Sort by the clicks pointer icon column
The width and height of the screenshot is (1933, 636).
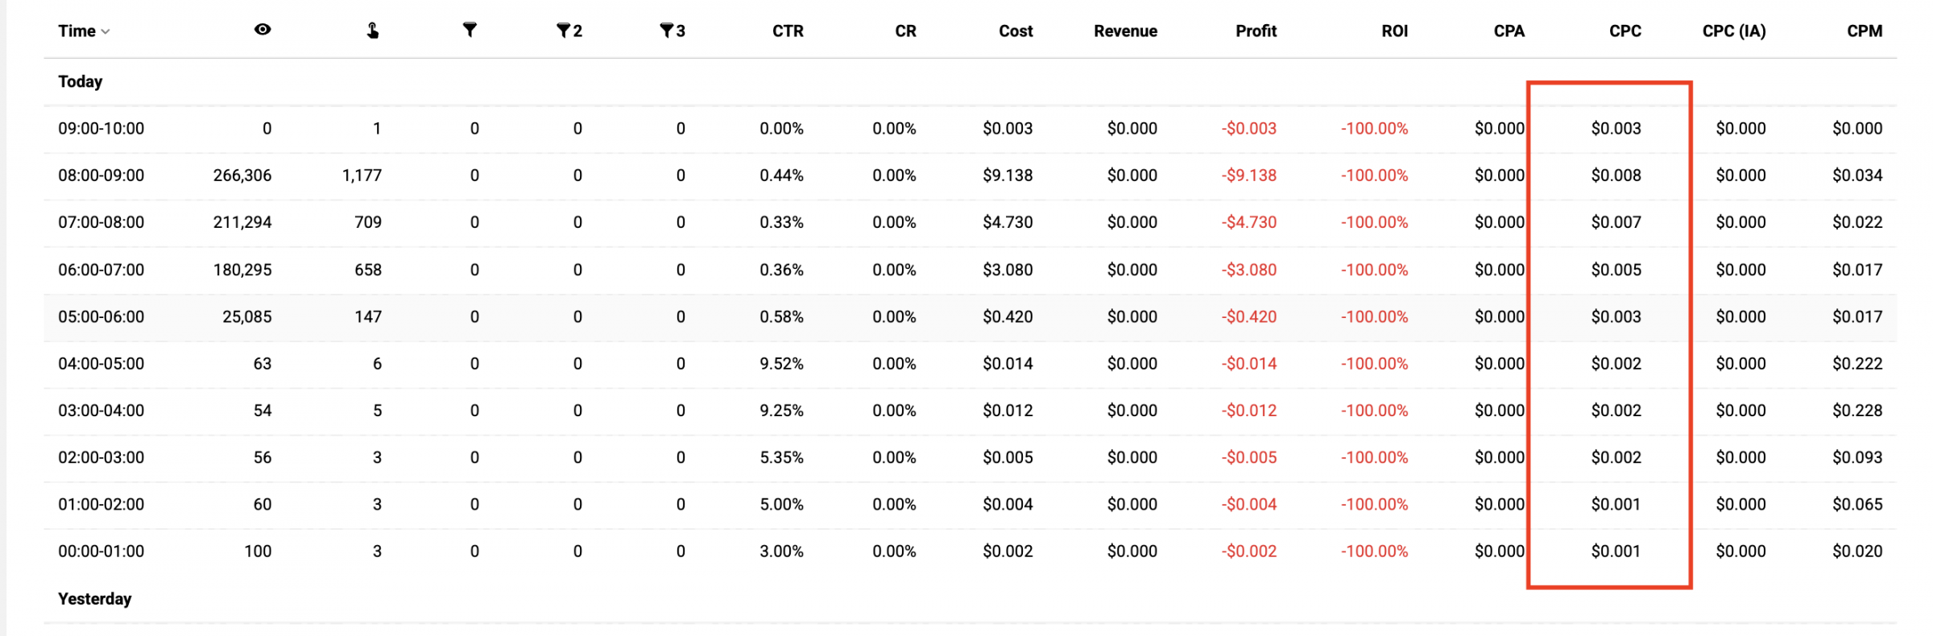click(x=373, y=31)
